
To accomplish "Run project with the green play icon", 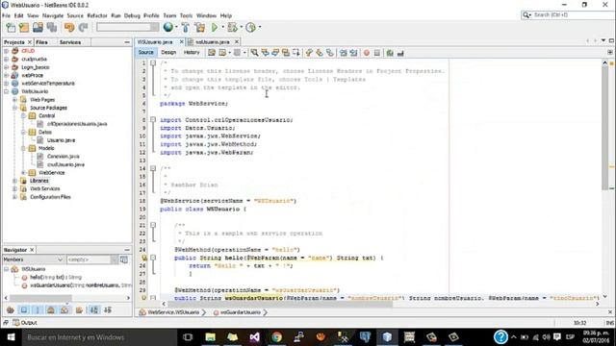I will click(215, 27).
